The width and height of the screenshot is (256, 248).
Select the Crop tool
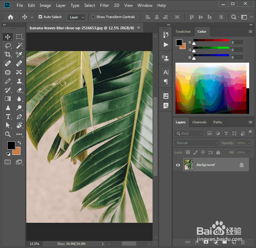8,55
